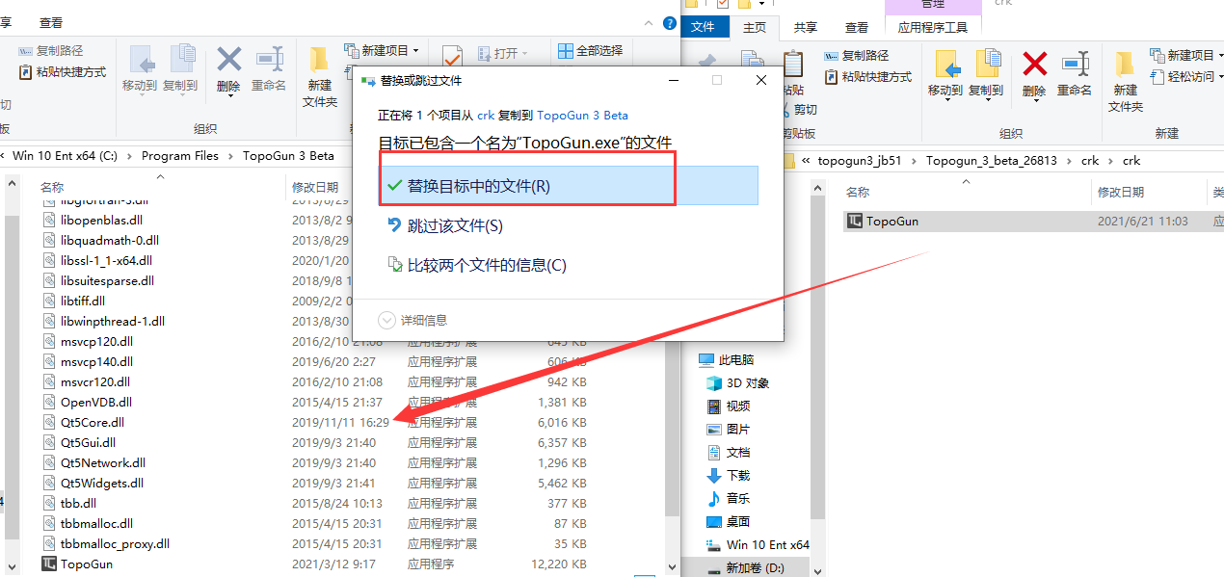Click Select all (全部选择) in left window
1224x577 pixels.
pyautogui.click(x=591, y=50)
